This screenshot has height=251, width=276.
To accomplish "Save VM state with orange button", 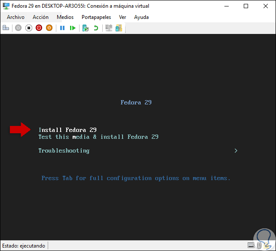I will [49, 28].
